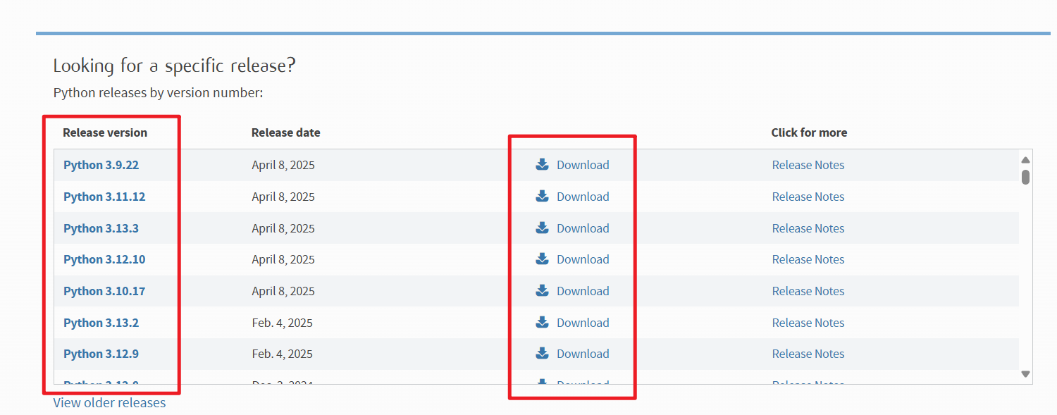Click the Release date column header
This screenshot has height=415, width=1057.
click(x=286, y=132)
